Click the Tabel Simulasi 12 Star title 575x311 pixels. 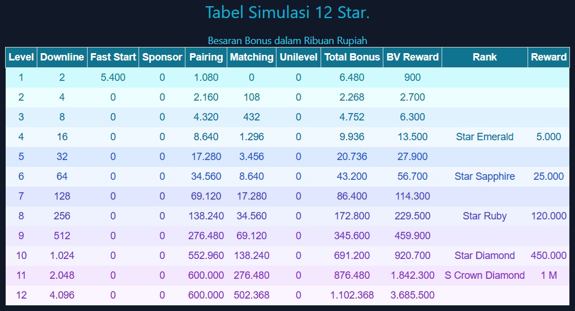pos(287,12)
